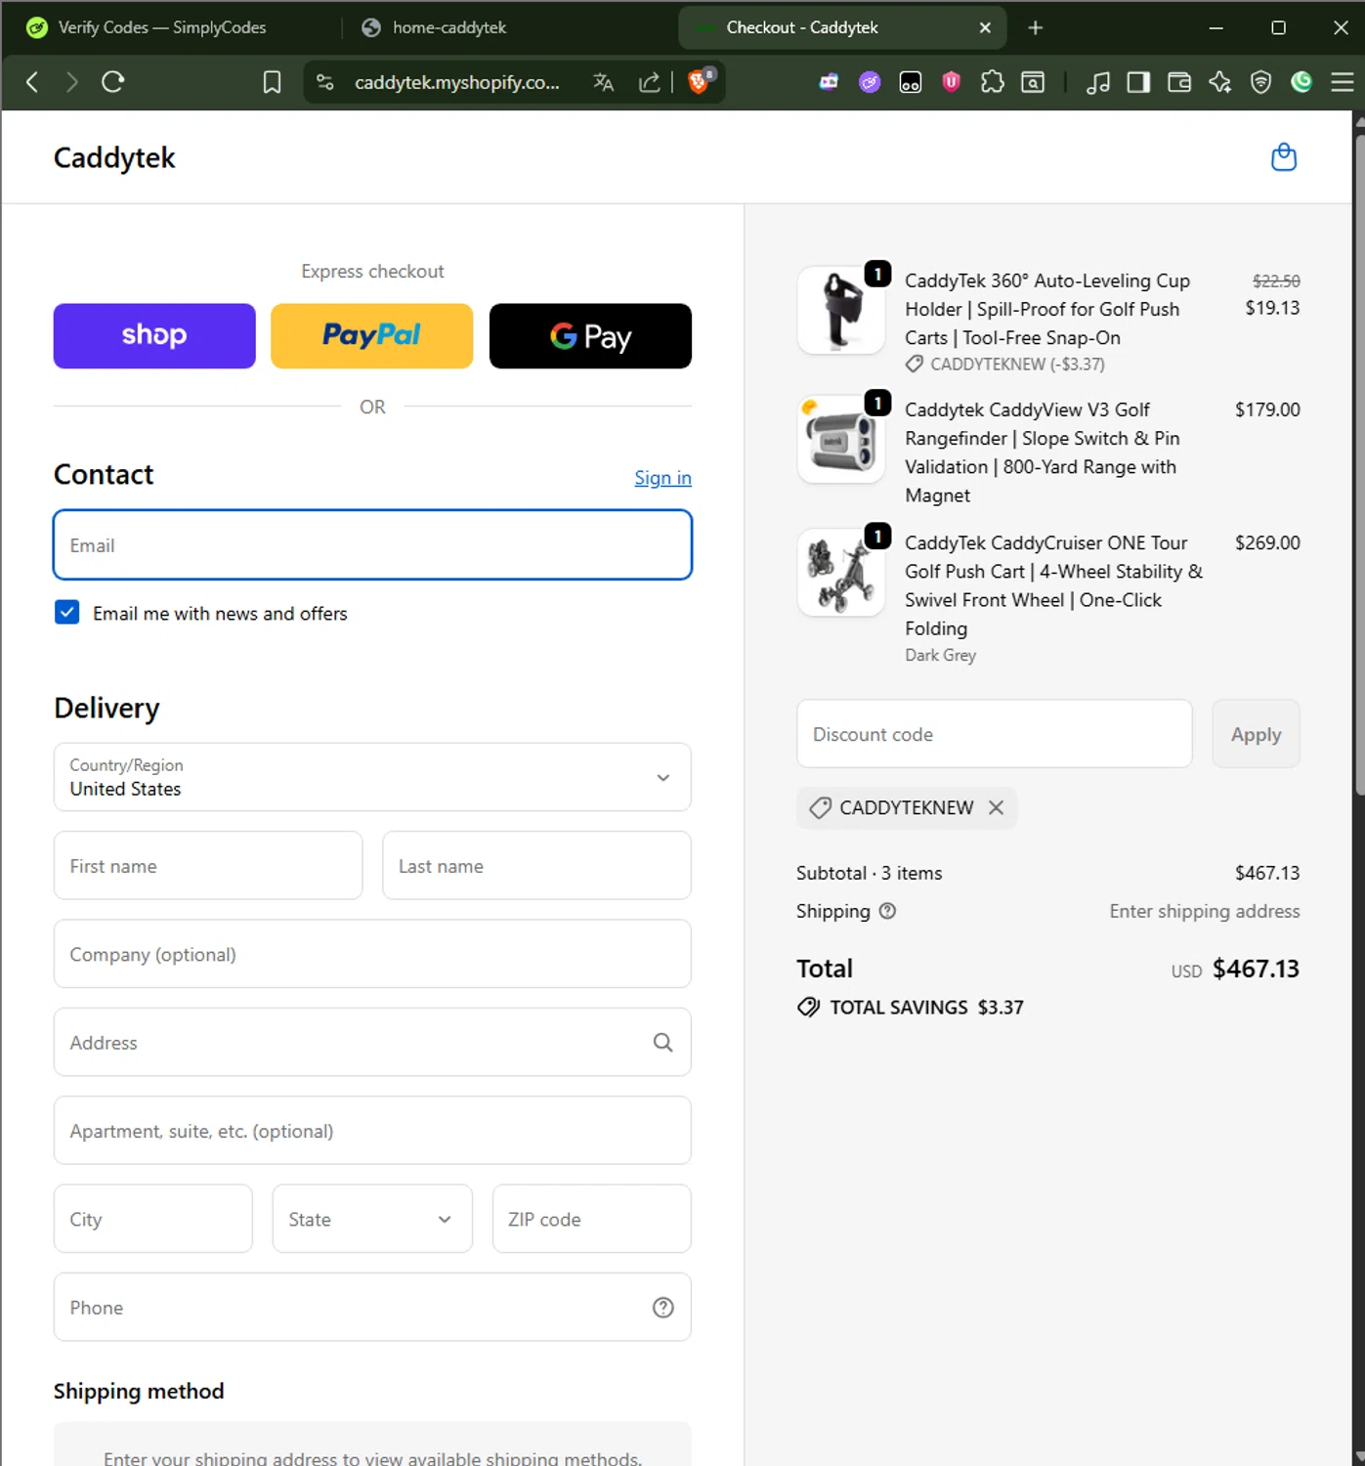Click the Company (optional) field
Viewport: 1365px width, 1466px height.
pos(372,954)
